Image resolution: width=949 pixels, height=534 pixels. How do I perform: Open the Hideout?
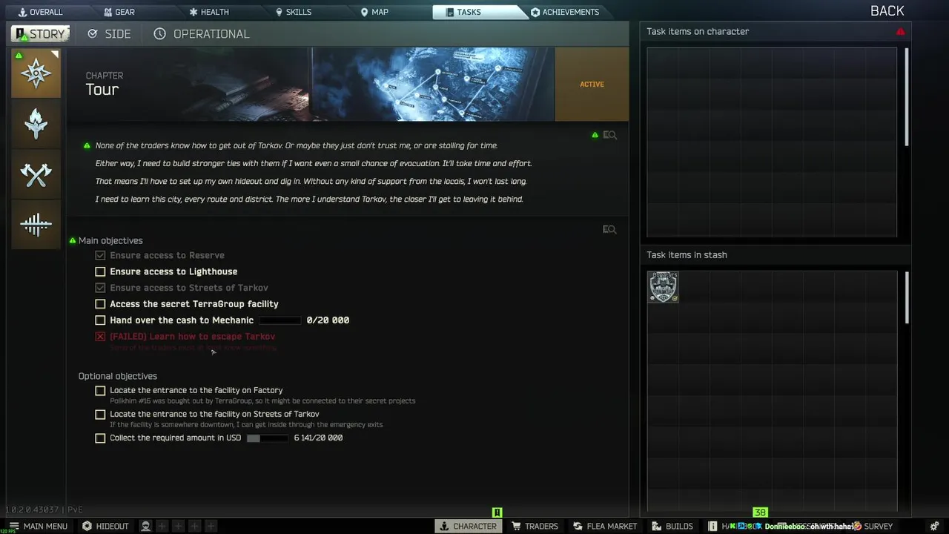105,526
